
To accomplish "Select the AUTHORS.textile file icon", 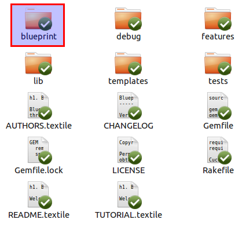I will click(x=38, y=105).
